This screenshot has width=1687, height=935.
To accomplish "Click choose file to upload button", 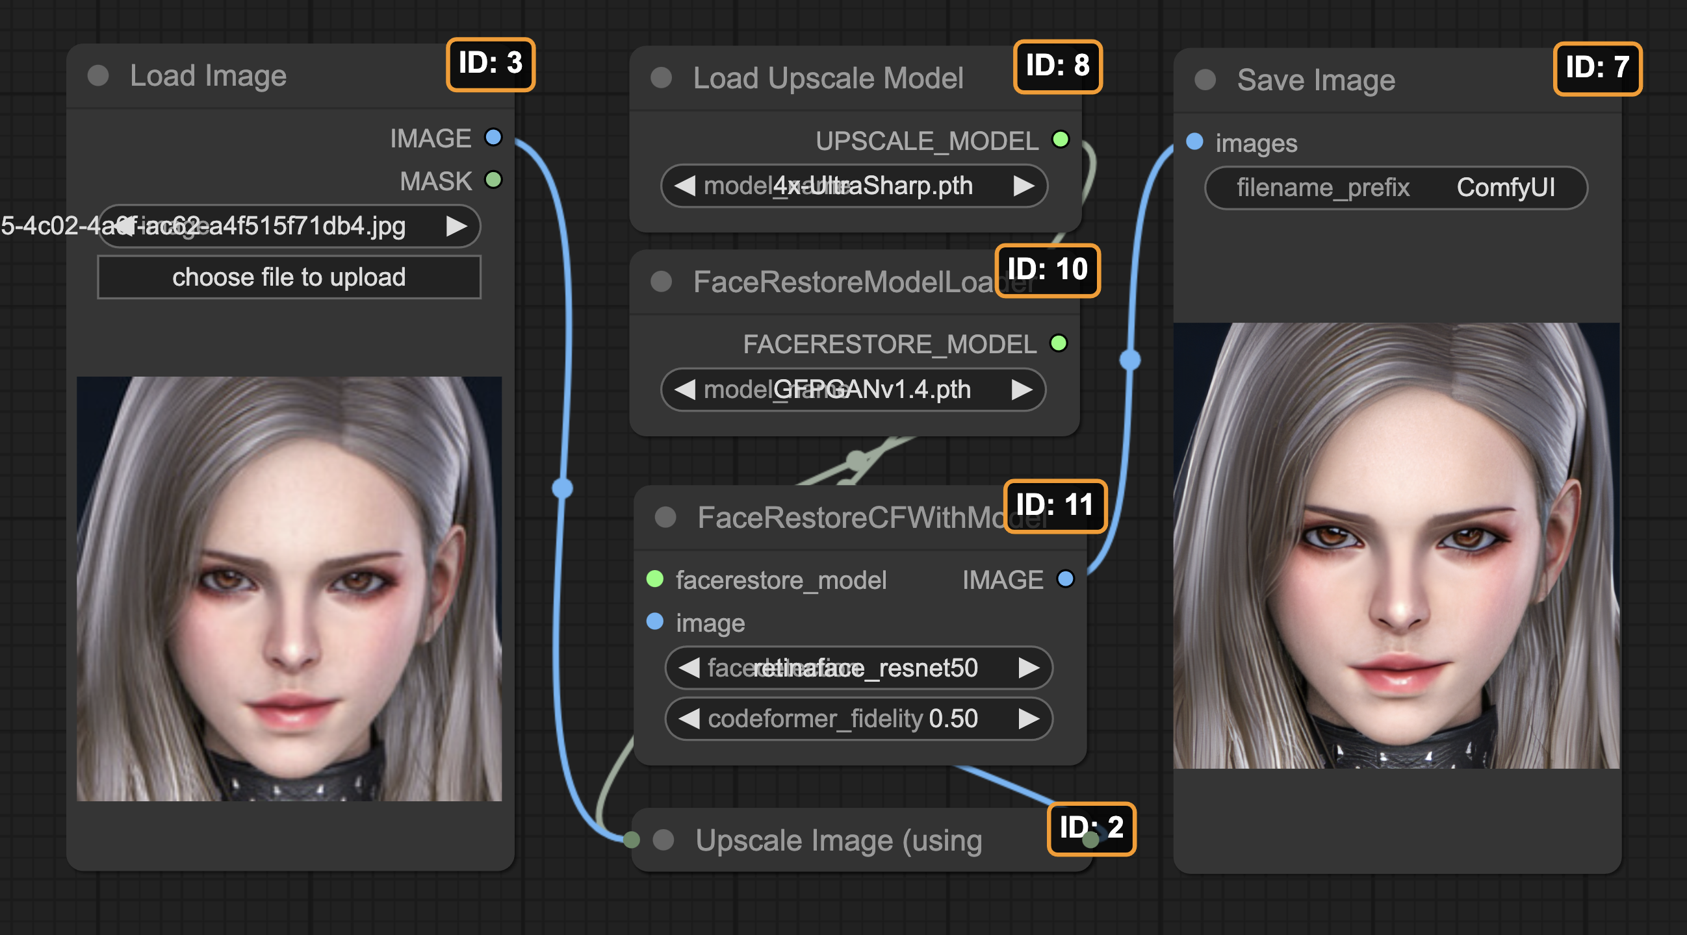I will (x=289, y=277).
